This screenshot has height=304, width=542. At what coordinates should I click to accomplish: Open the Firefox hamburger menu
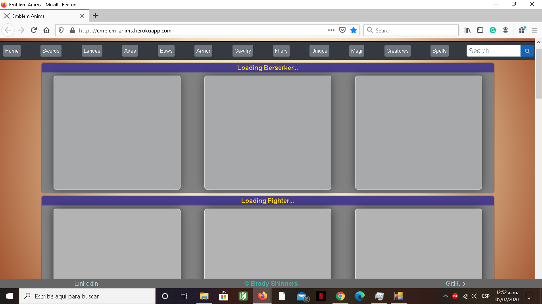coord(534,30)
